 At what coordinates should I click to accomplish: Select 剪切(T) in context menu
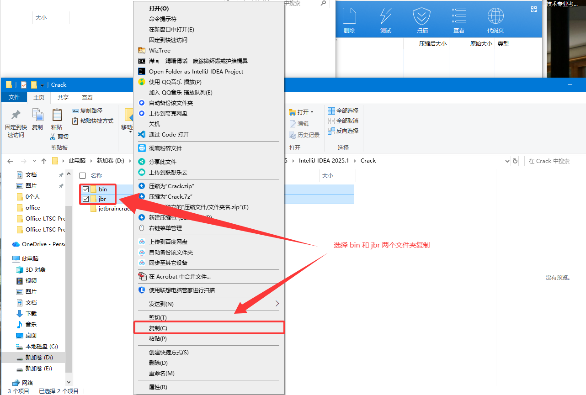[208, 317]
